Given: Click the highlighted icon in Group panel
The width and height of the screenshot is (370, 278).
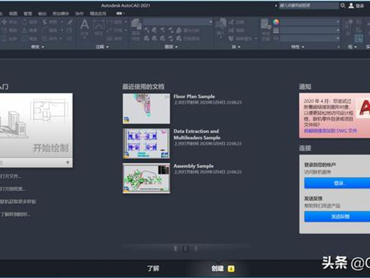Looking at the screenshot, I should (359, 38).
